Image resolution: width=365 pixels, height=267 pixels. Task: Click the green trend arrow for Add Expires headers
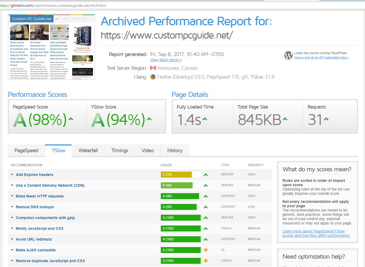click(206, 175)
